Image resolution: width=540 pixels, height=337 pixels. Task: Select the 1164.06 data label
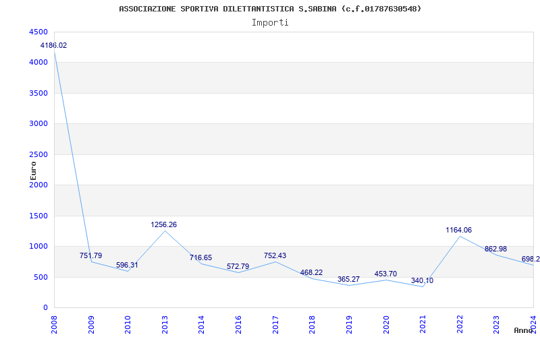pos(459,230)
